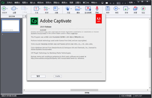The width and height of the screenshot is (152, 98).
Task: Open the 帮助(H) menu
Action: coord(94,3)
